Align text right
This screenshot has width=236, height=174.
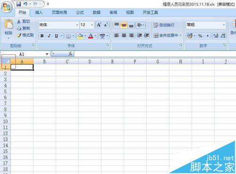point(131,35)
